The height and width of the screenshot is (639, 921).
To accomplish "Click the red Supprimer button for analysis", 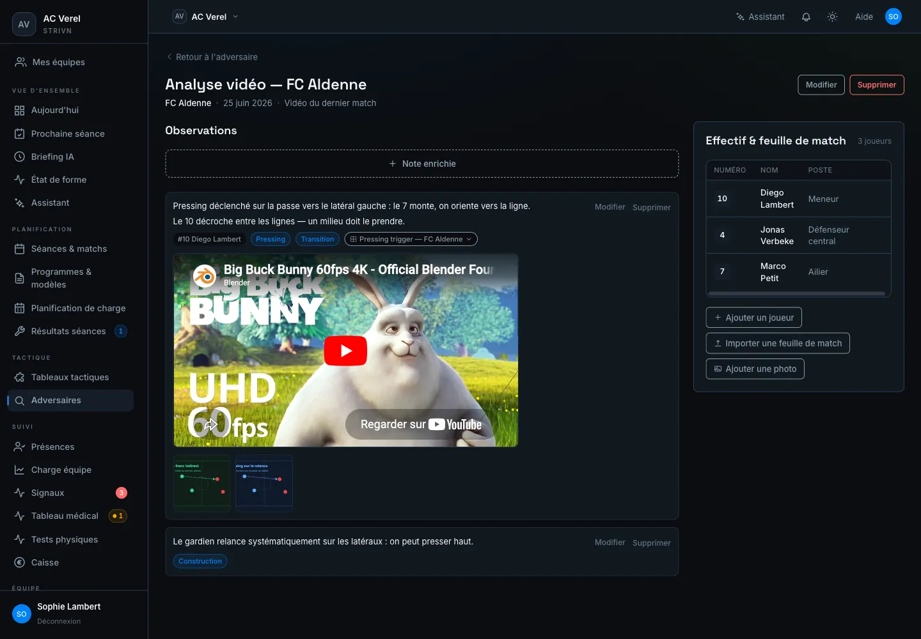I will coord(877,85).
